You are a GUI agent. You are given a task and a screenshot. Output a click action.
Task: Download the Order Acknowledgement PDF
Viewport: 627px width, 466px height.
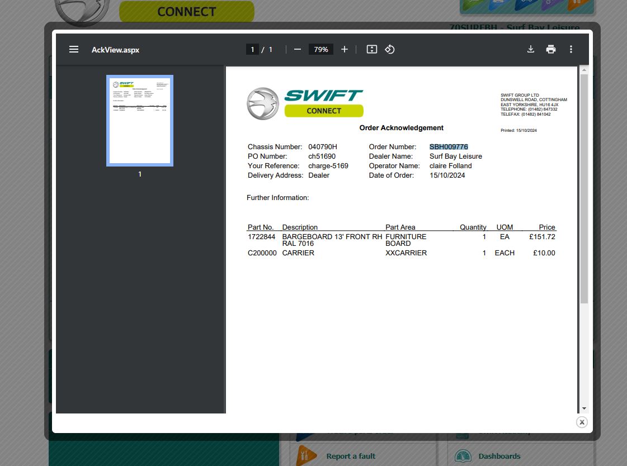(531, 49)
